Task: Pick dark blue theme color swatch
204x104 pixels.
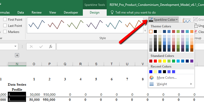Action: [164, 31]
